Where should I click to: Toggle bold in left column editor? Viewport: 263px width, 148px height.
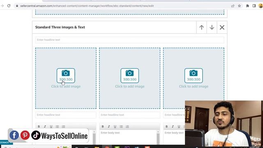tap(39, 127)
